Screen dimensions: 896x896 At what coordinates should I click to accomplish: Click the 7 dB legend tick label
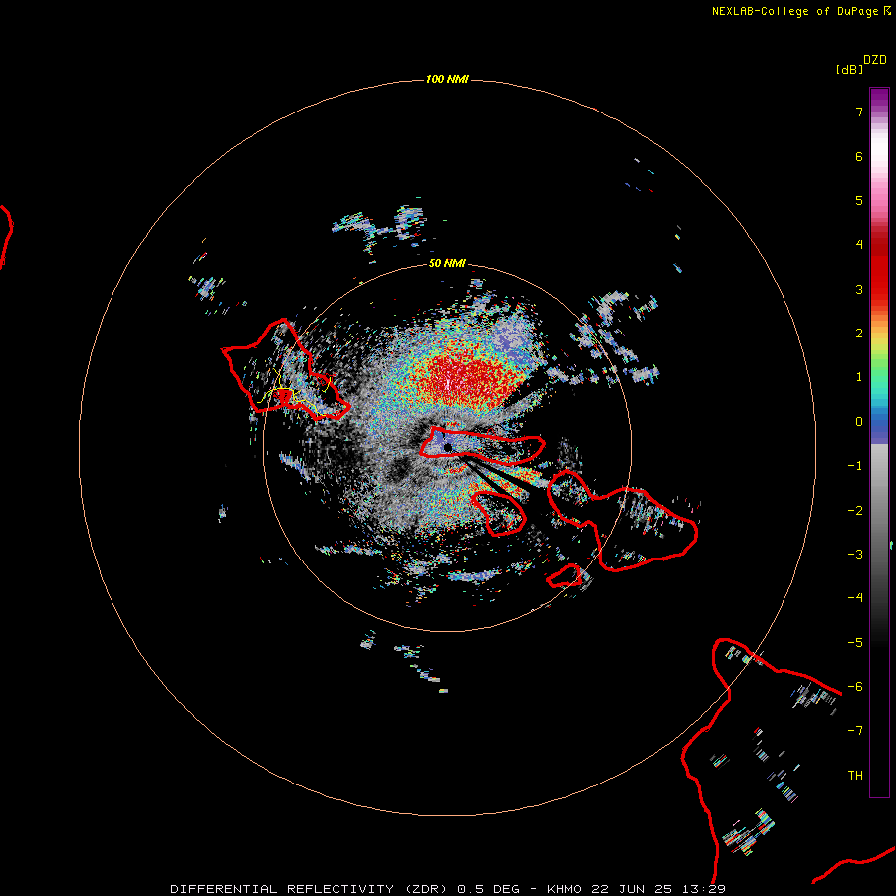coord(859,112)
